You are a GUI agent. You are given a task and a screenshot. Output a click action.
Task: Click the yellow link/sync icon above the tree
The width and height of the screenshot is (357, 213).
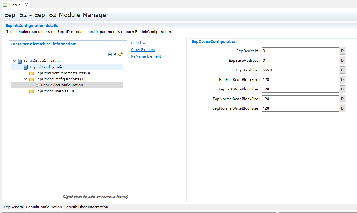(x=120, y=54)
